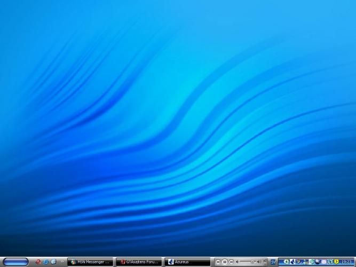
Task: Open the SV language bar selector
Action: pyautogui.click(x=273, y=262)
